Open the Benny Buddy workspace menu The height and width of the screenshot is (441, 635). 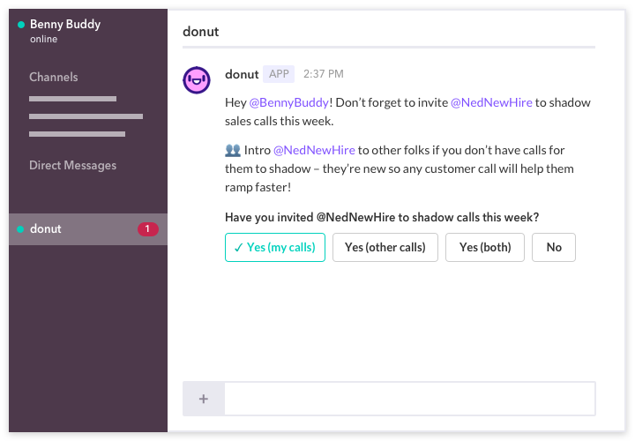[65, 25]
